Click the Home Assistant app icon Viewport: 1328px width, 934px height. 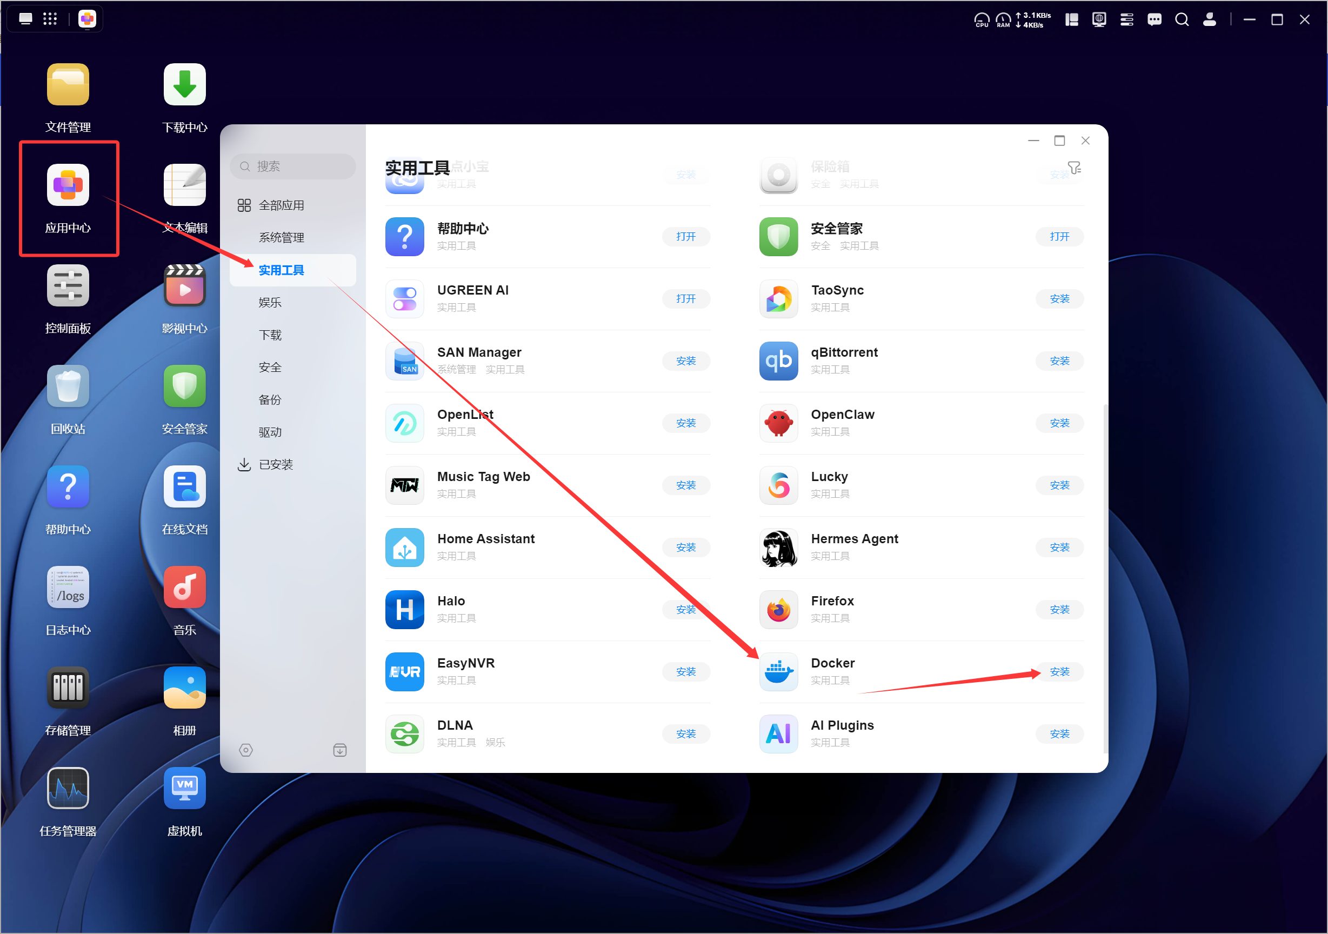405,548
